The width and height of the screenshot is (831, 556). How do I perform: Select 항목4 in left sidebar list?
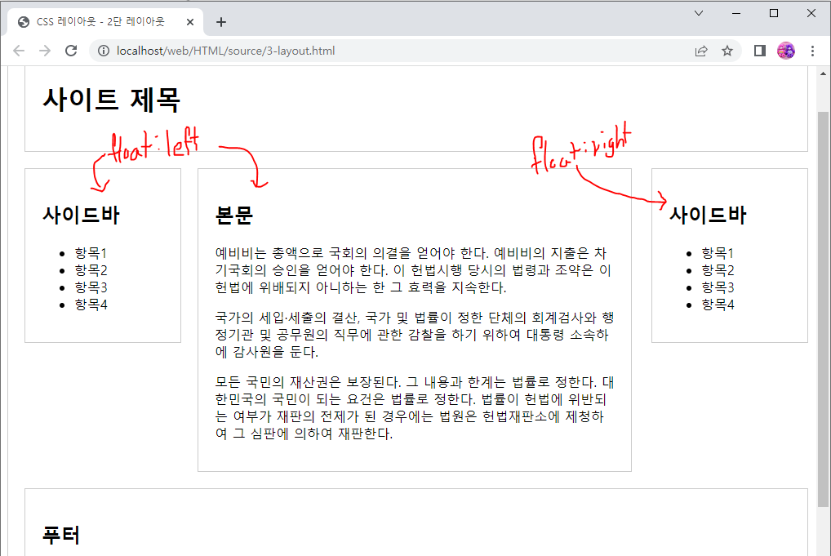(91, 305)
